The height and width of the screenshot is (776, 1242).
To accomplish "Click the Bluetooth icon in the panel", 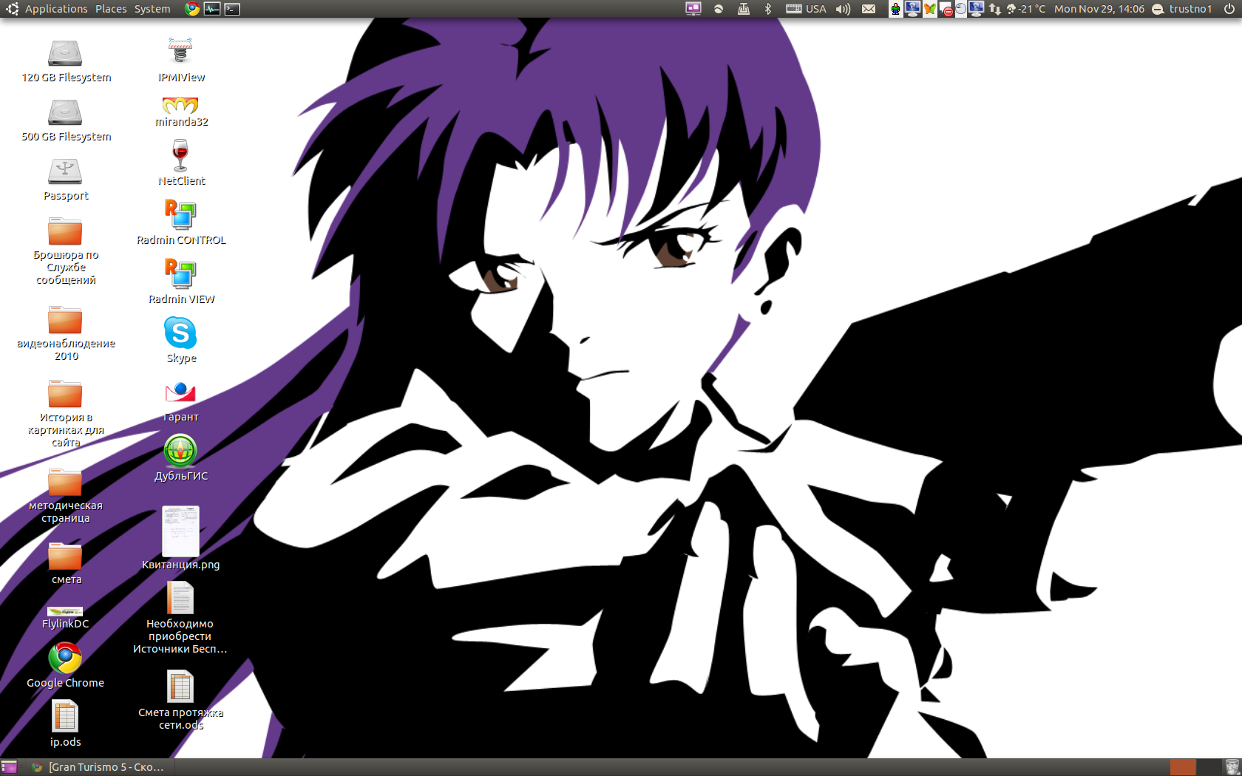I will [x=767, y=9].
